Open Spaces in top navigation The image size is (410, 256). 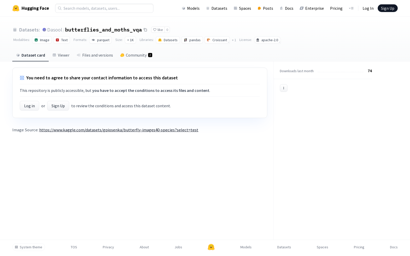click(x=242, y=8)
